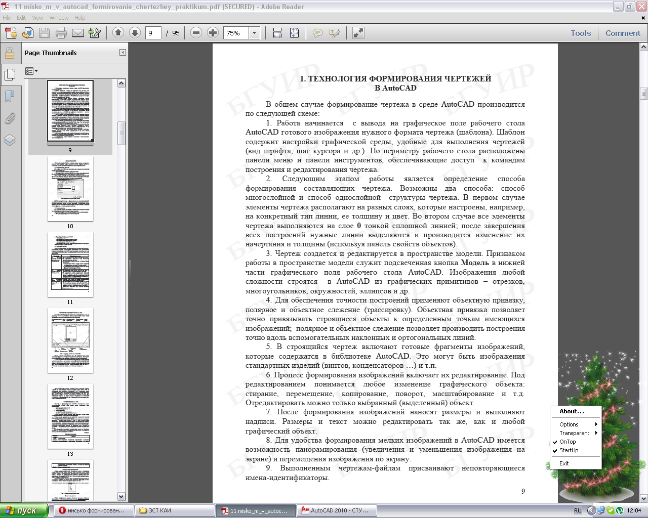Click the Send by email envelope icon
This screenshot has height=518, width=648.
point(78,33)
